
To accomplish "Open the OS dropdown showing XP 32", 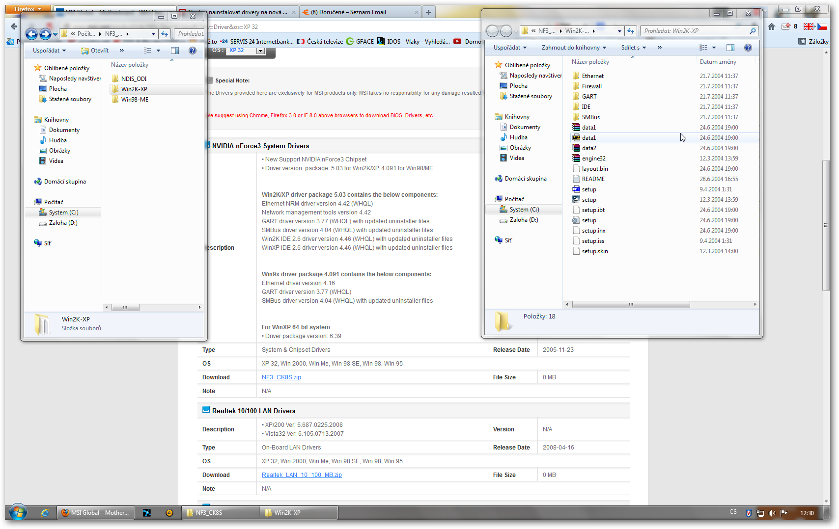I will [246, 51].
